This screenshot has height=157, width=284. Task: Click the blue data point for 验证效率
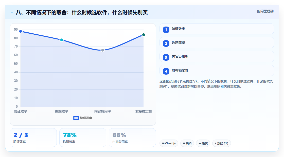pos(21,31)
